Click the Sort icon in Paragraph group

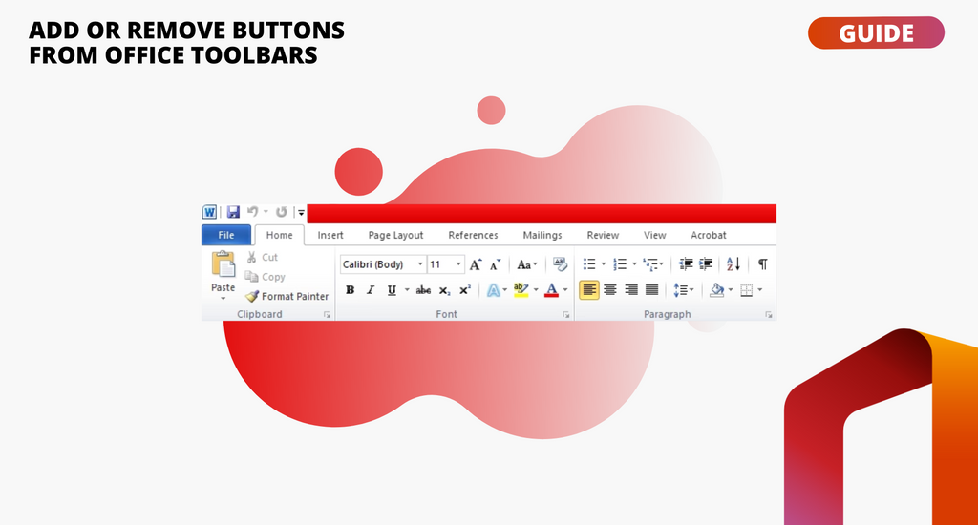click(x=733, y=264)
